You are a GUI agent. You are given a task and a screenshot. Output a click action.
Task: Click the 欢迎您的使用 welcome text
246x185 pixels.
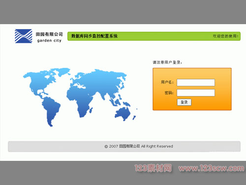(x=225, y=36)
